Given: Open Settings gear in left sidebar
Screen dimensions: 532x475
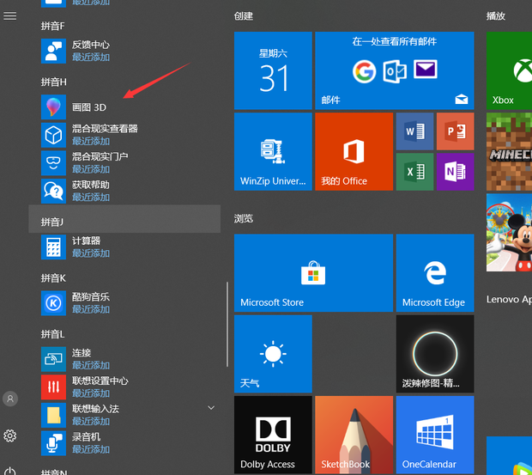Looking at the screenshot, I should pos(9,435).
